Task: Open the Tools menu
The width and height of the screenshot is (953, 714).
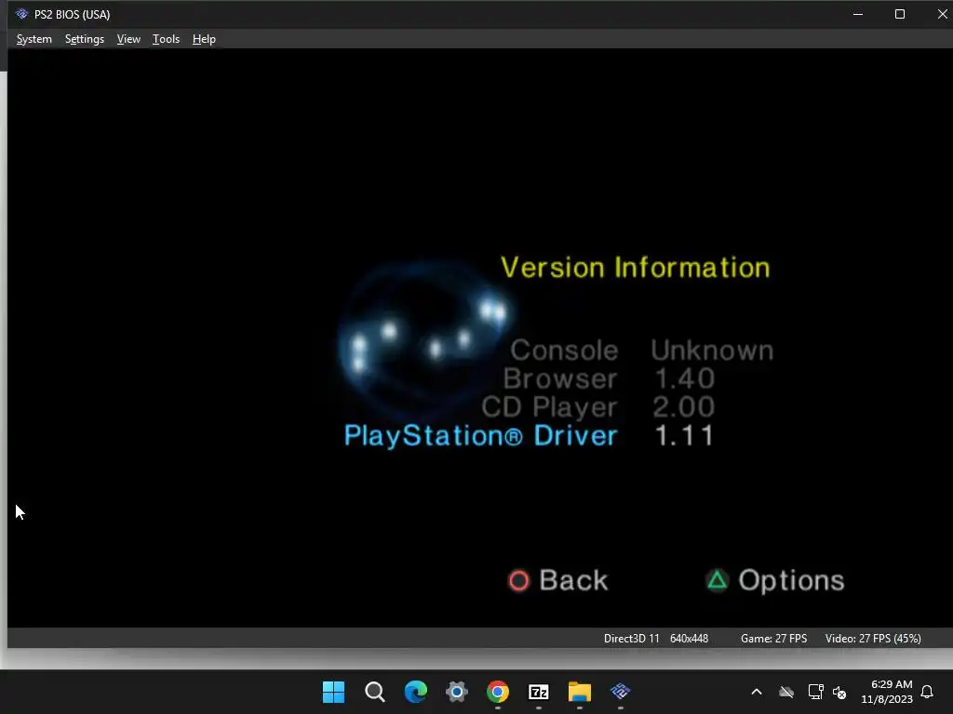Action: click(166, 39)
